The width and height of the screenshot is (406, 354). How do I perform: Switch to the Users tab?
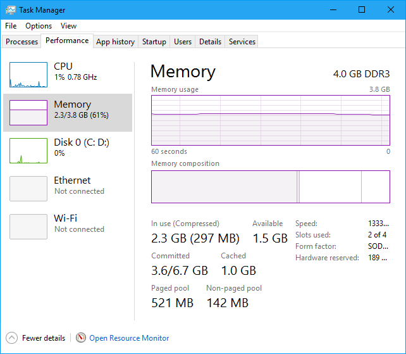[x=183, y=42]
